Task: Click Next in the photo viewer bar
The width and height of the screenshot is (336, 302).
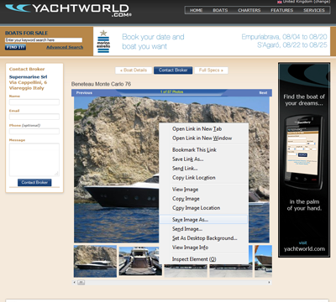Action: point(263,92)
